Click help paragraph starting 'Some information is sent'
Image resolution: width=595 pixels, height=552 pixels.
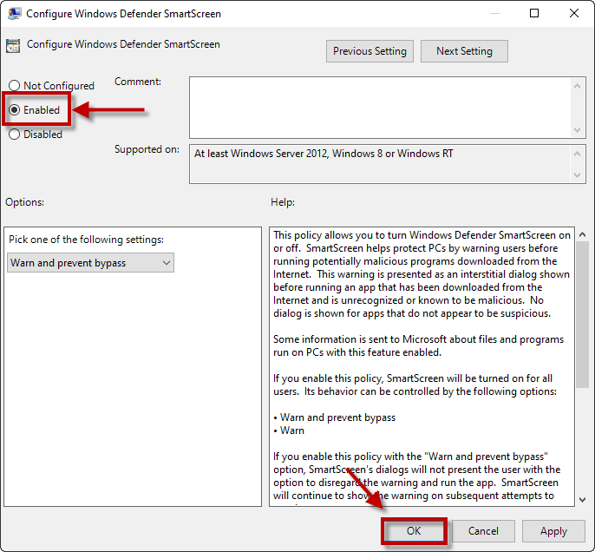(x=419, y=345)
